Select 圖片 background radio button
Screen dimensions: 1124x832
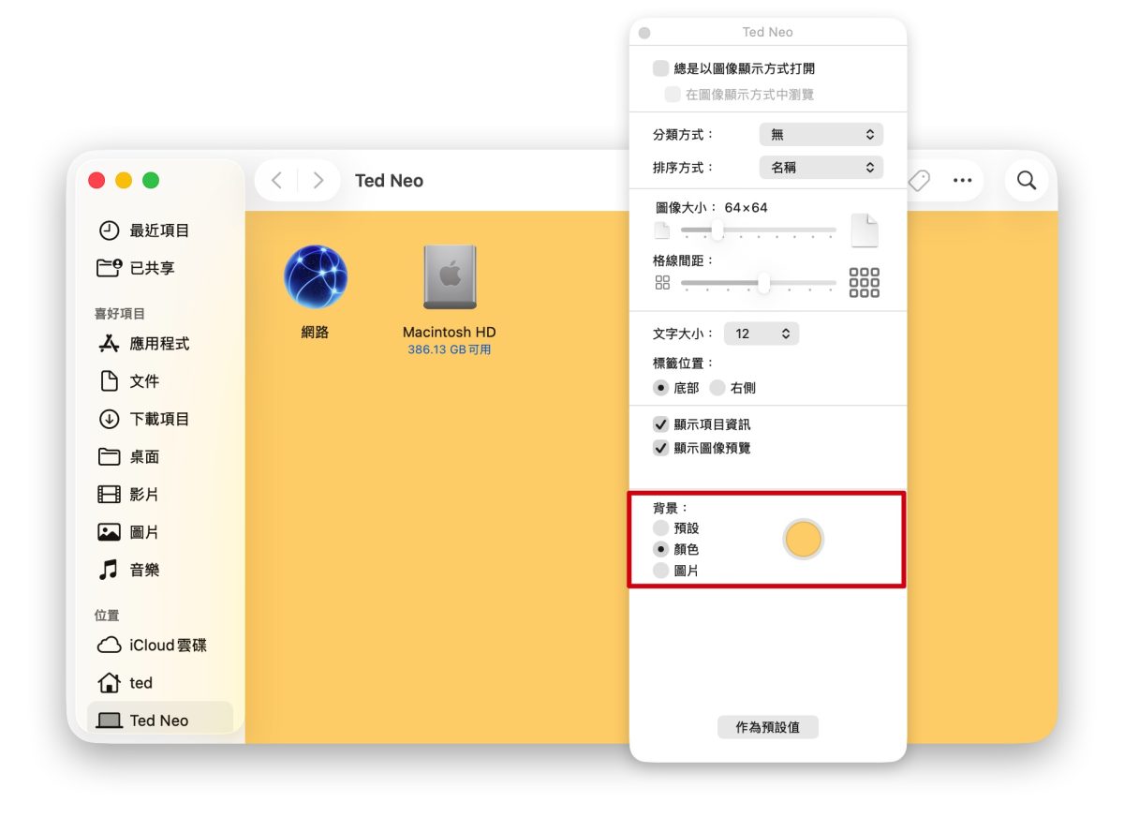[661, 571]
